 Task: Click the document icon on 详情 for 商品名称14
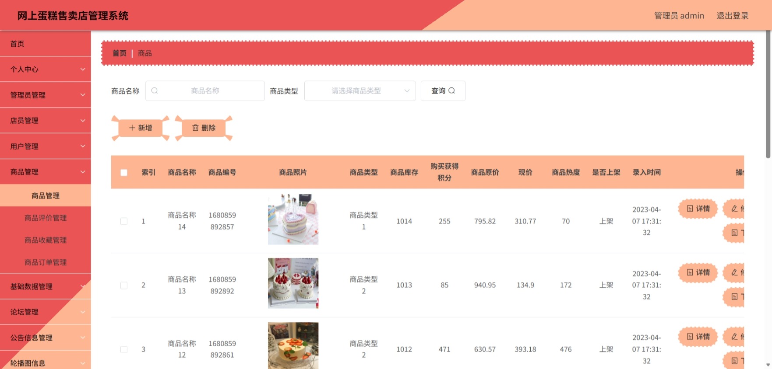(690, 209)
